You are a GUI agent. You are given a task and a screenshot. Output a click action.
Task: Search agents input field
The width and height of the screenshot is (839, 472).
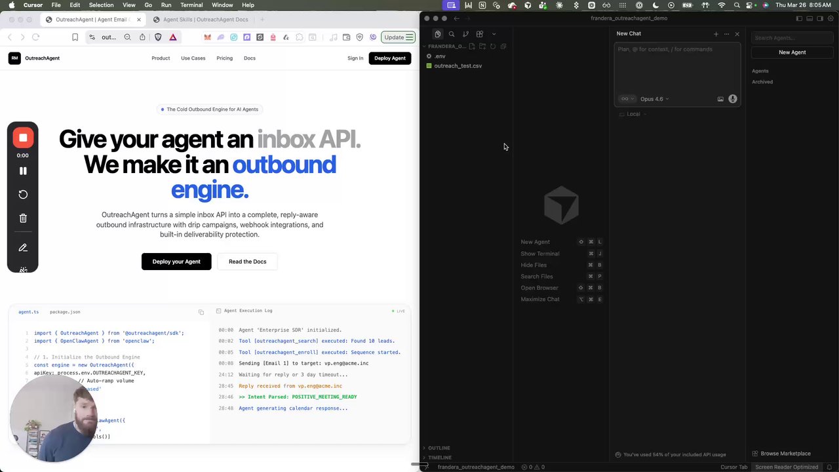pos(792,38)
